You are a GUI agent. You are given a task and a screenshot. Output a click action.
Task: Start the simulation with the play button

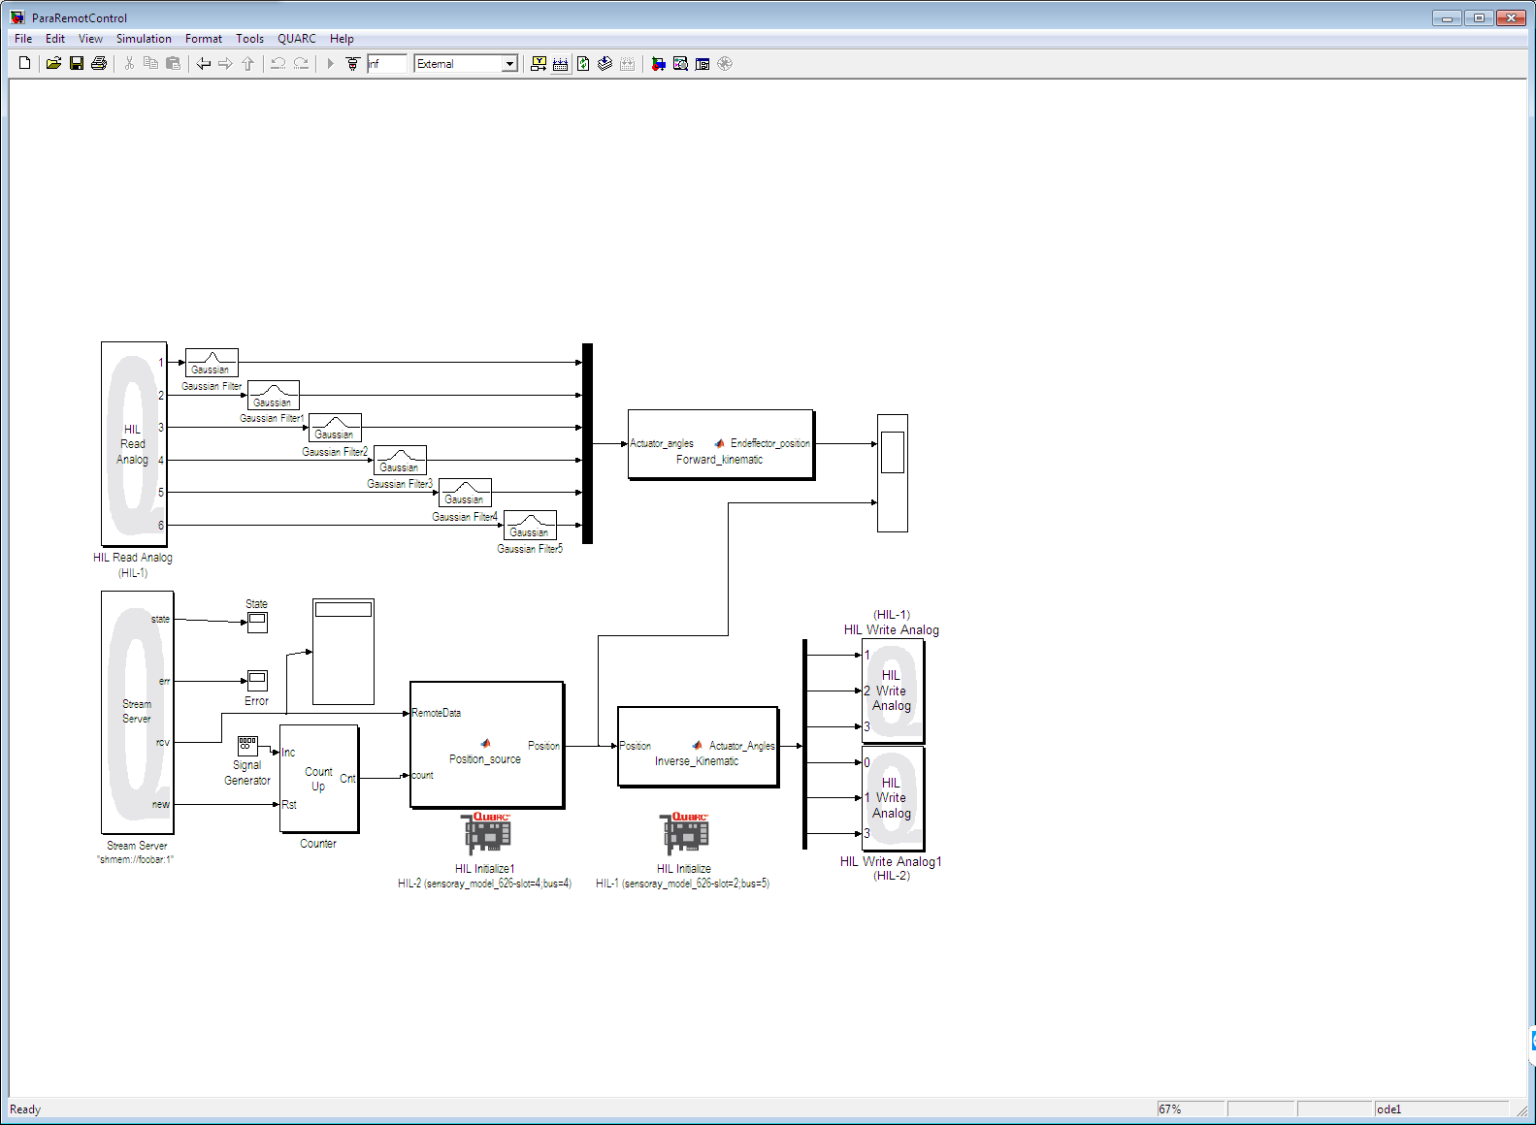pyautogui.click(x=330, y=64)
